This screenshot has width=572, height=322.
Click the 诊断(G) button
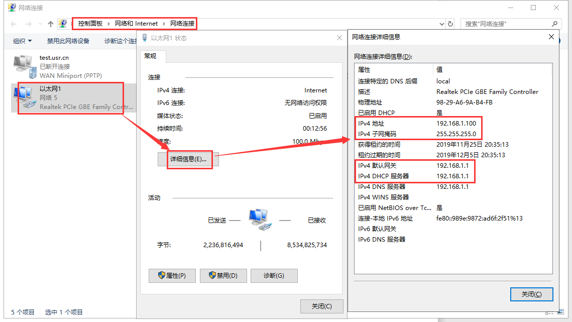(274, 276)
